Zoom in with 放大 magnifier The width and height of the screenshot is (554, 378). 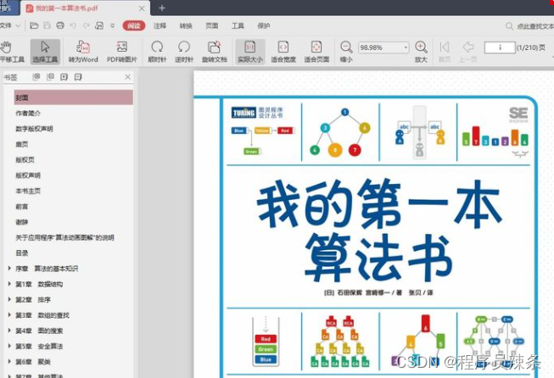(421, 52)
